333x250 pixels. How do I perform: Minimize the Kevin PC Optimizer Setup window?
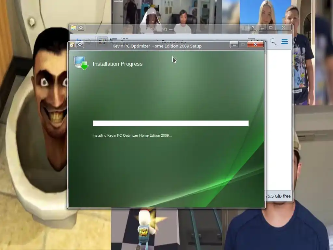234,44
